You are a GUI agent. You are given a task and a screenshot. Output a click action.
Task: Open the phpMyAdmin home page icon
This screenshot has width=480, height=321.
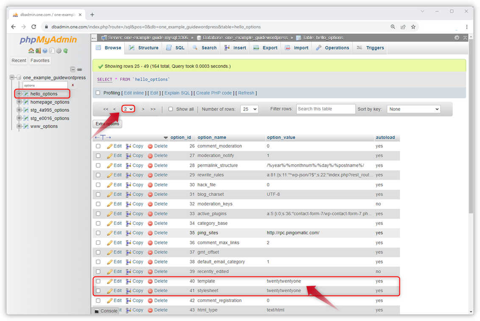pos(31,51)
